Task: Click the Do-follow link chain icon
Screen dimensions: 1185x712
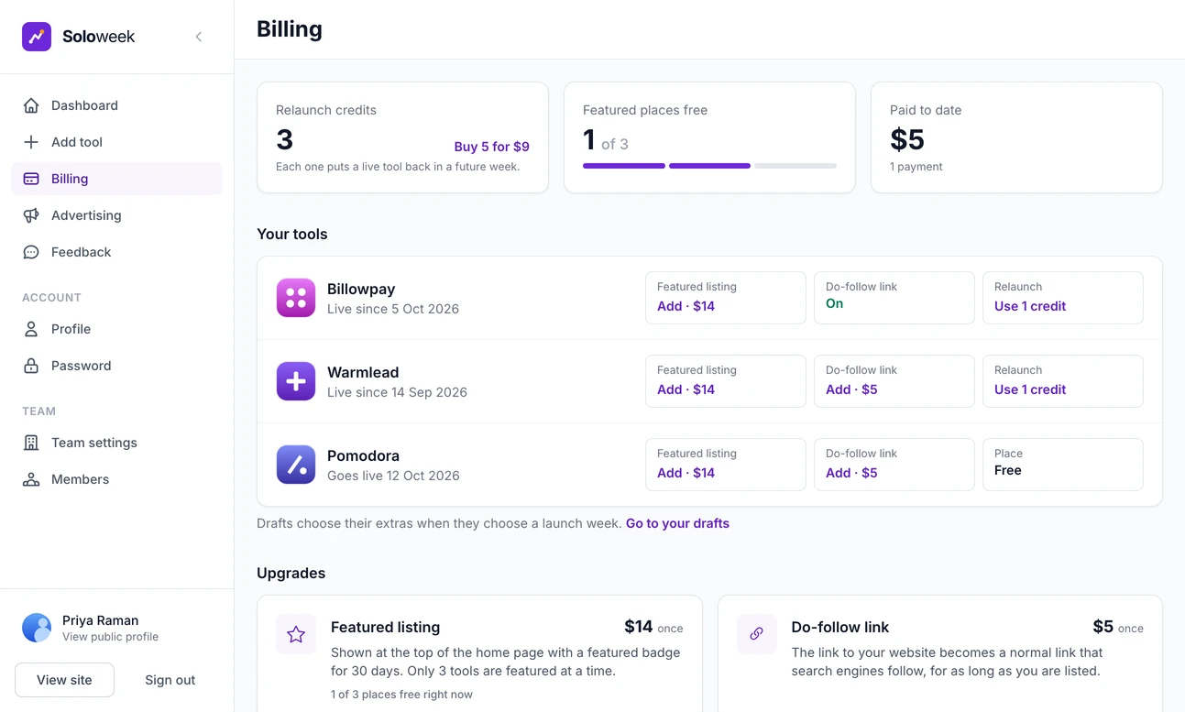Action: tap(757, 634)
